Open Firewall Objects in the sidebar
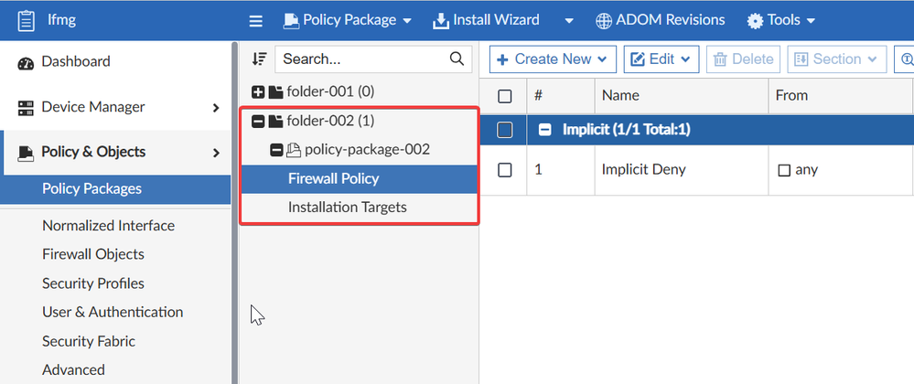 pos(93,254)
